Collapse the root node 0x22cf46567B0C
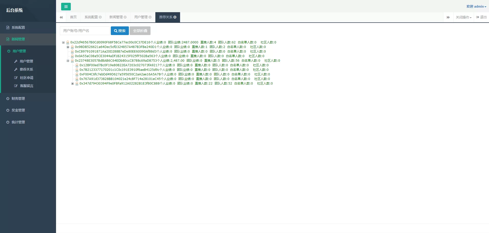This screenshot has height=233, width=489. pyautogui.click(x=63, y=43)
